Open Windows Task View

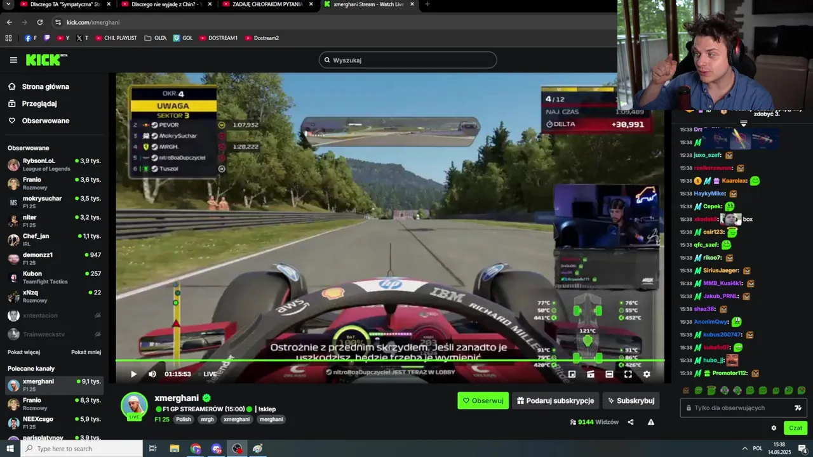click(x=153, y=448)
